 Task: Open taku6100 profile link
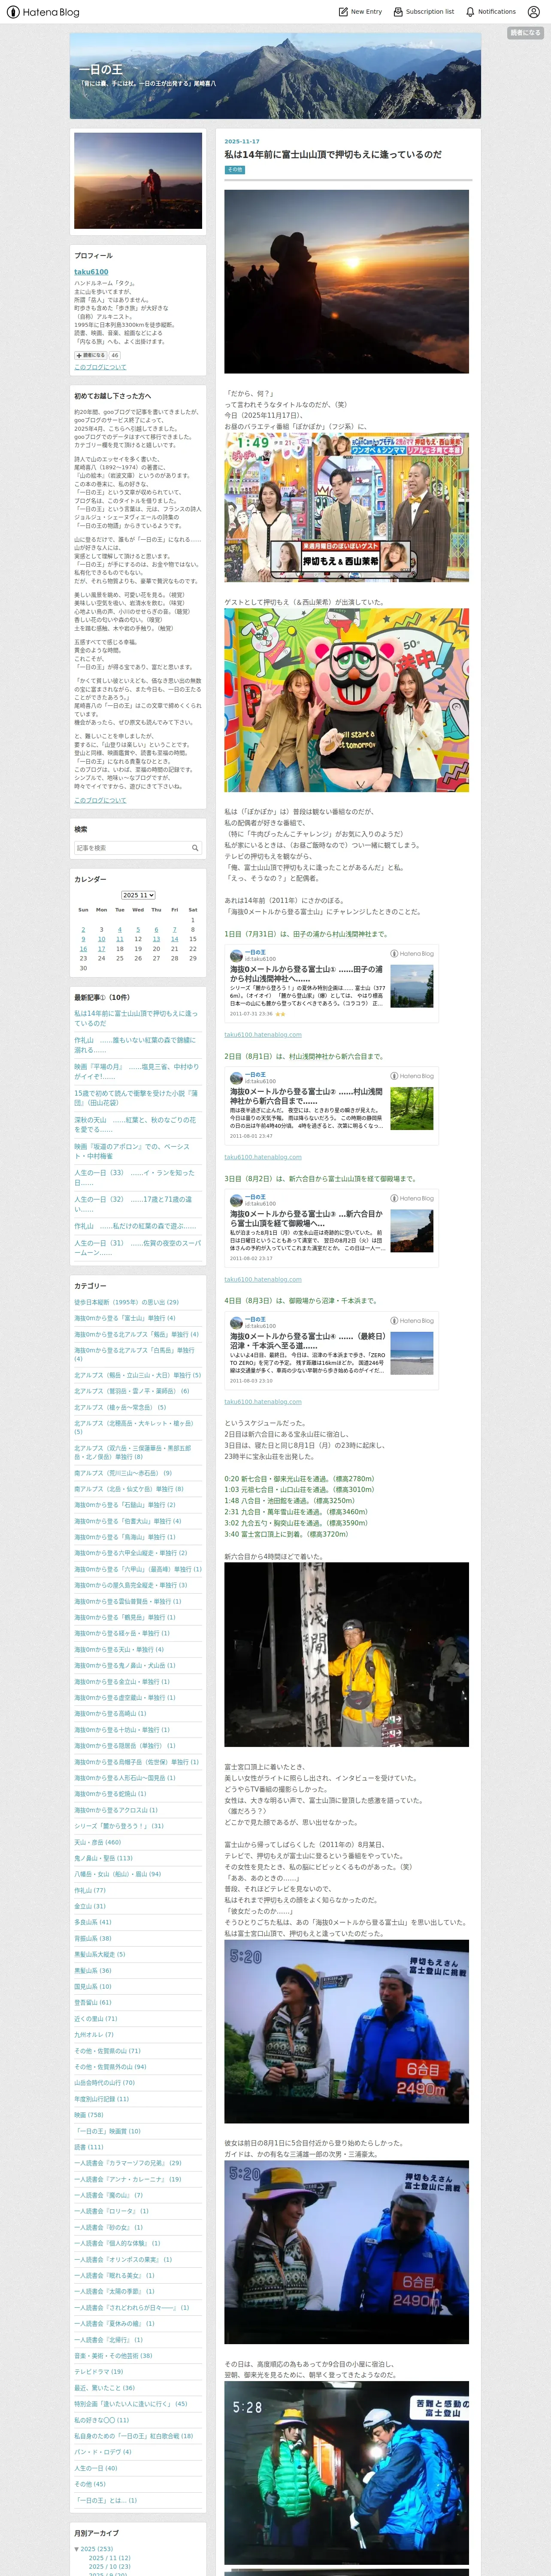pos(91,272)
